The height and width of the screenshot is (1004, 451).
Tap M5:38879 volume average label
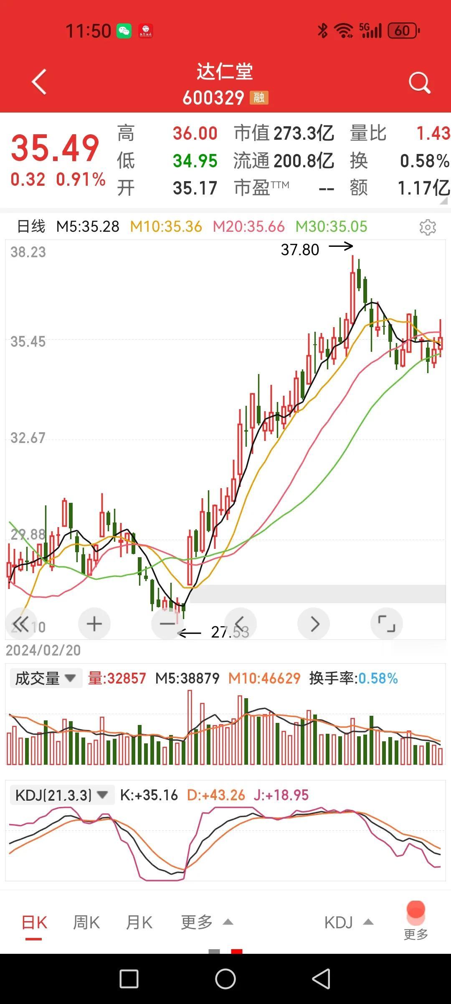pos(187,679)
